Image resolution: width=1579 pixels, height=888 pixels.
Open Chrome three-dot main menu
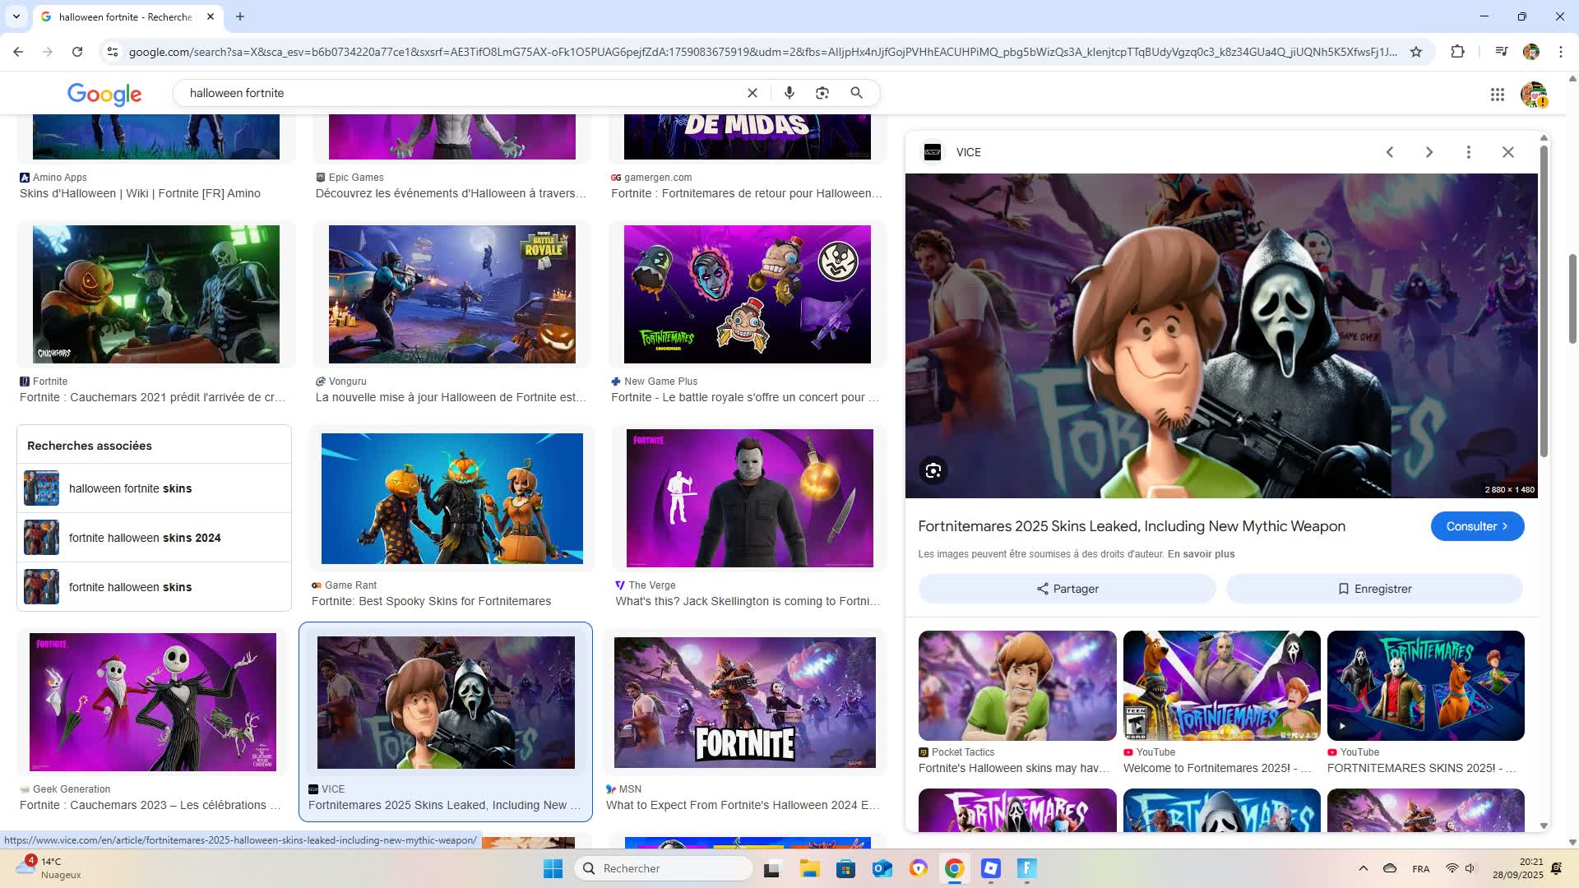[x=1560, y=52]
